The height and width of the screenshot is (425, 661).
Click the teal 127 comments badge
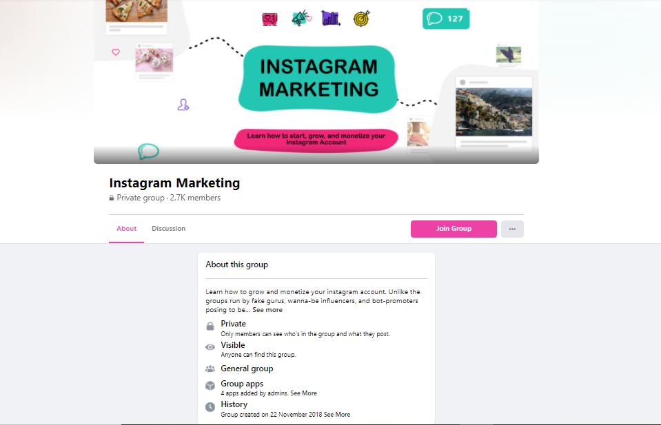pyautogui.click(x=446, y=19)
